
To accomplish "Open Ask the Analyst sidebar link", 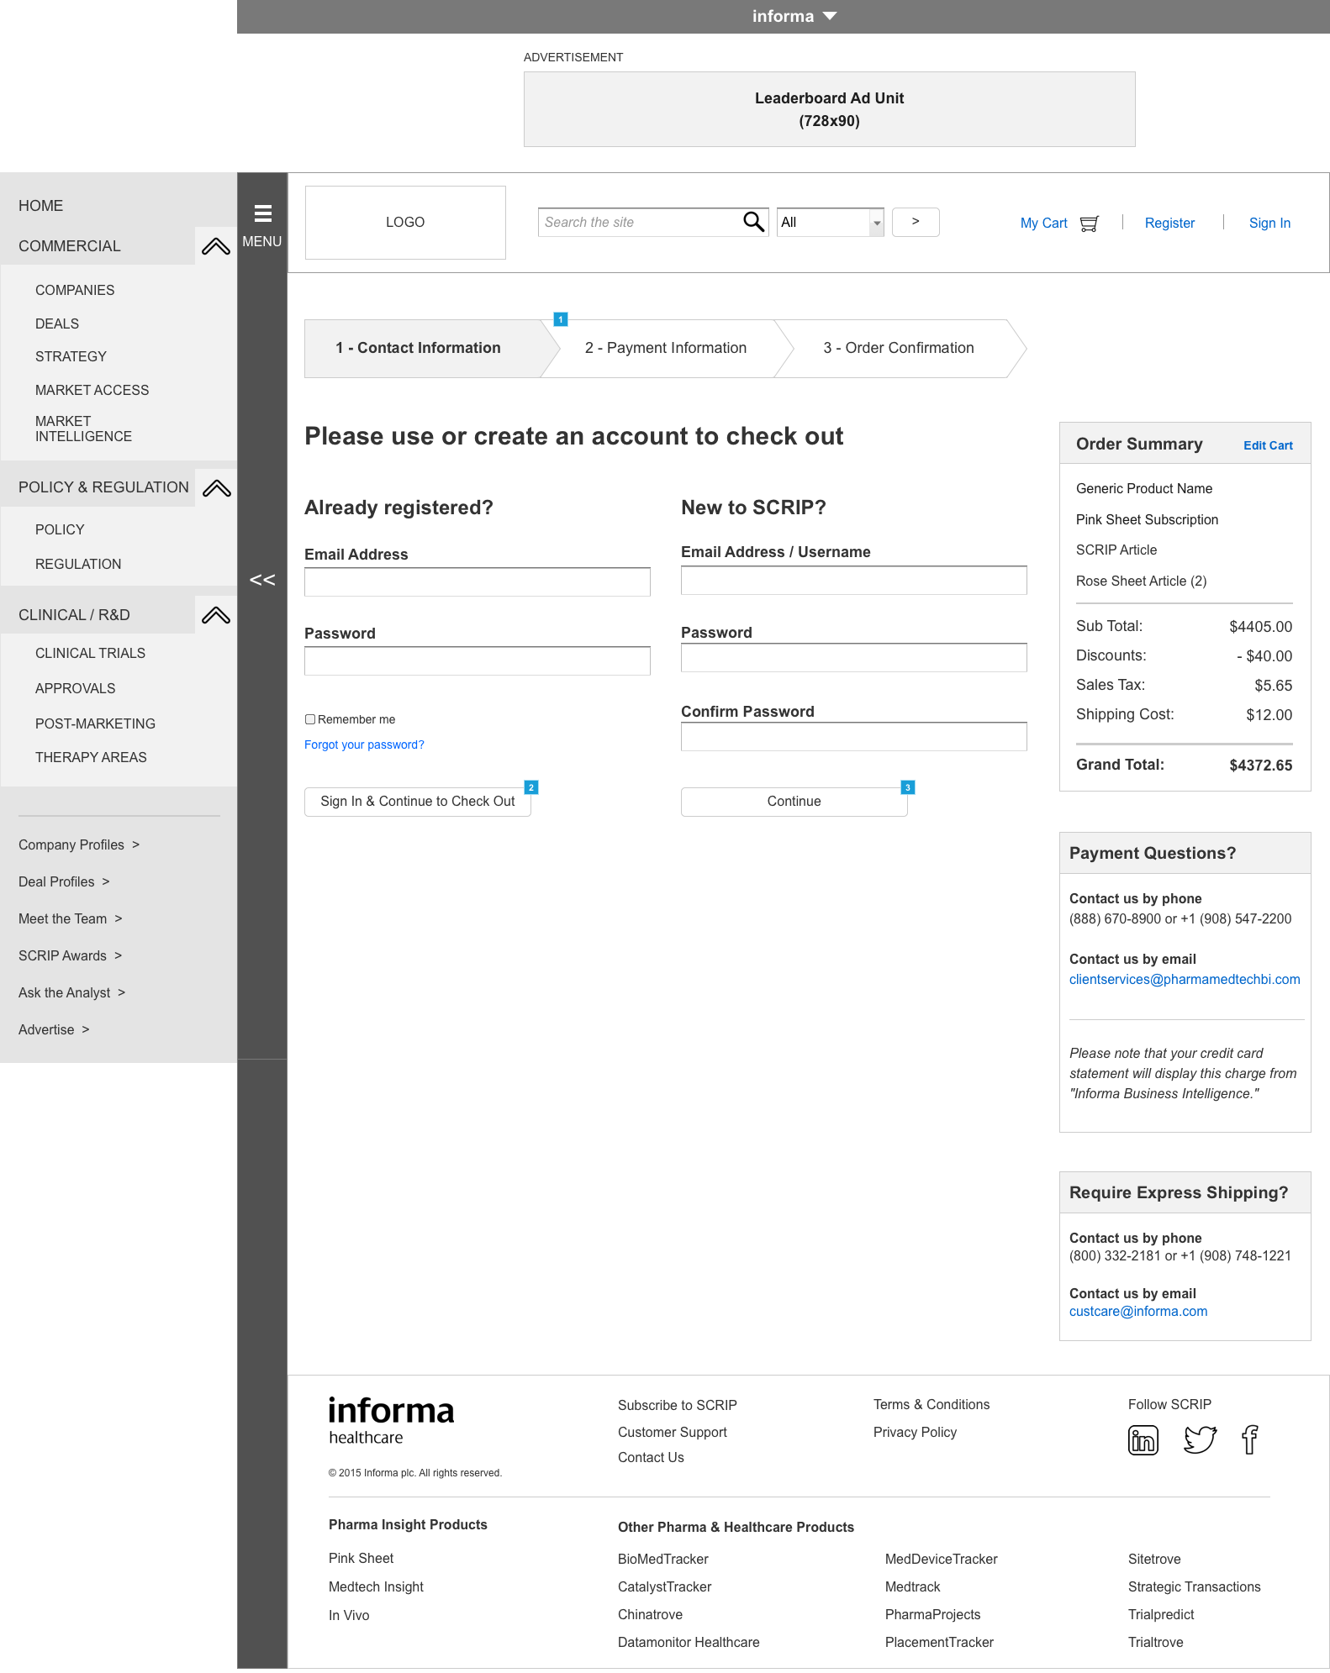I will pyautogui.click(x=72, y=992).
